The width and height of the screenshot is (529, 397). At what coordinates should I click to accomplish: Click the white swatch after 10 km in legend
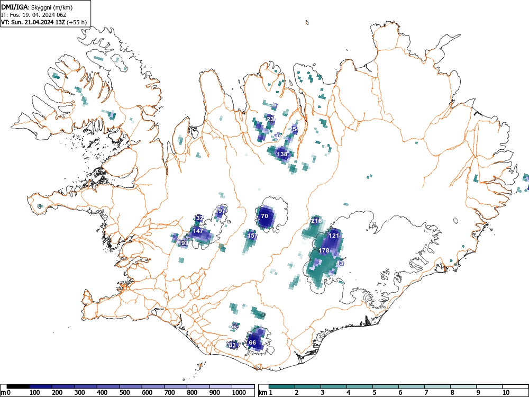tap(515, 386)
